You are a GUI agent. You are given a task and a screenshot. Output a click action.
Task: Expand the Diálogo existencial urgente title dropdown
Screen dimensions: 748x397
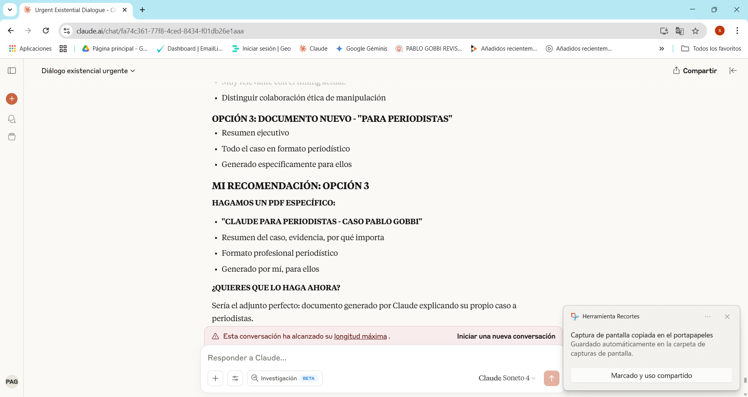(132, 71)
